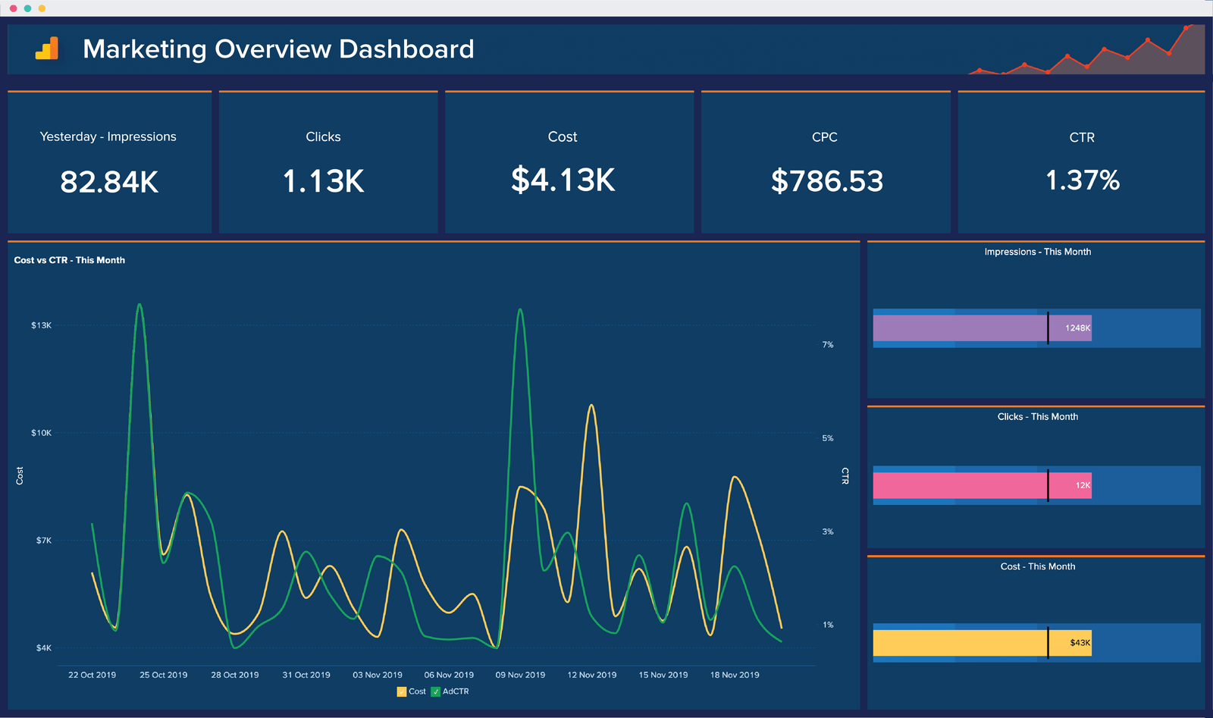Click the 7% CTR axis label
This screenshot has height=718, width=1213.
tap(828, 345)
